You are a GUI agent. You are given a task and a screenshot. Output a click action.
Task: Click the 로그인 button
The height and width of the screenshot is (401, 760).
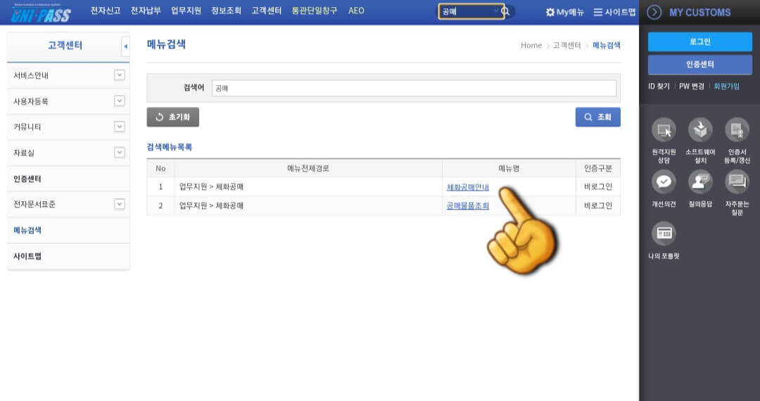point(700,42)
